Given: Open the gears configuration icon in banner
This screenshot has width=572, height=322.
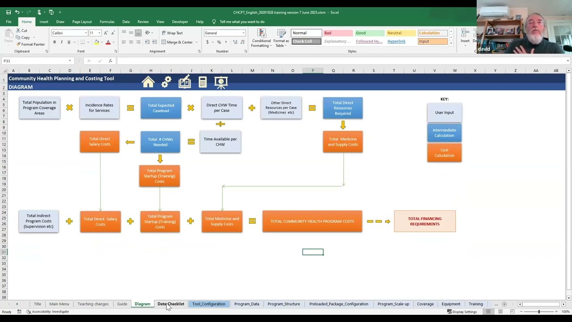Looking at the screenshot, I should (166, 82).
